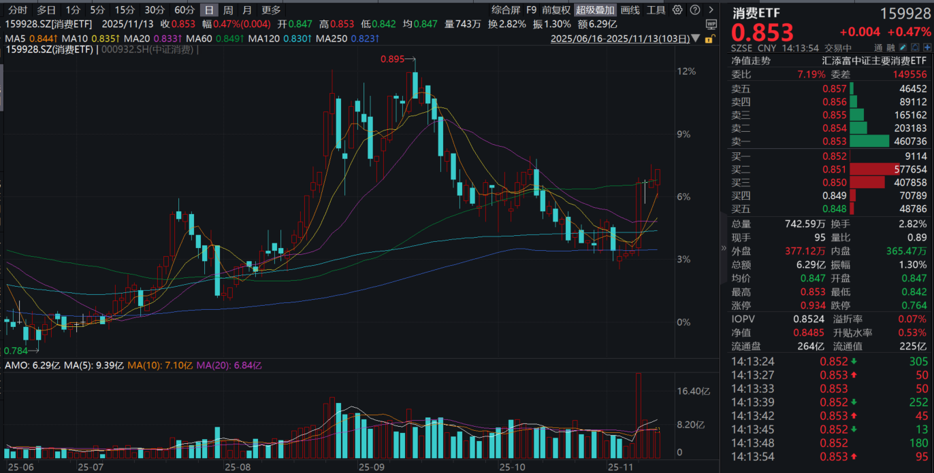Switch to the 周 weekly chart tab
The width and height of the screenshot is (934, 473).
coord(227,10)
